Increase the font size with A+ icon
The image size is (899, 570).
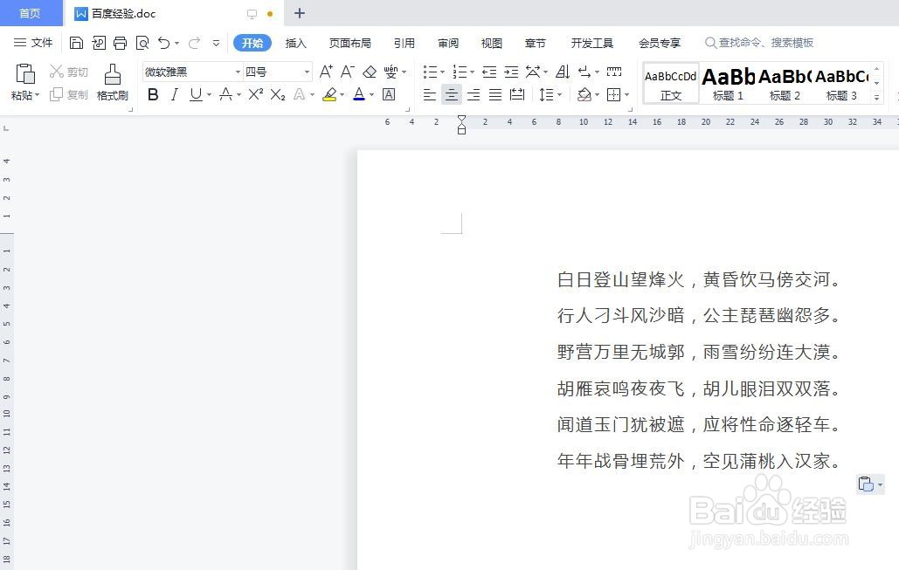tap(325, 72)
